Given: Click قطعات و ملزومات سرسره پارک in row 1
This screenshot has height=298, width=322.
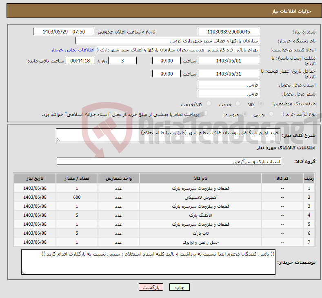Looking at the screenshot, I should [200, 188].
